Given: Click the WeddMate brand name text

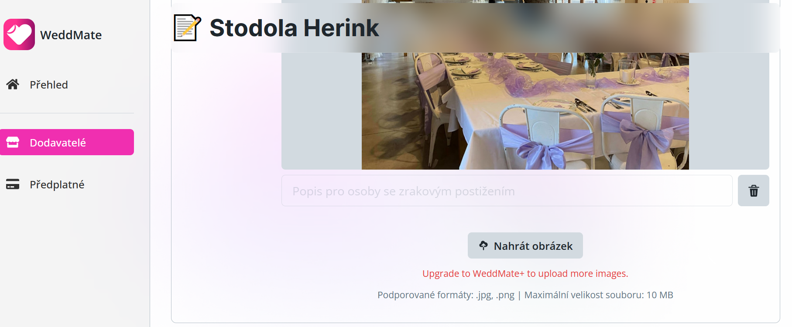Looking at the screenshot, I should 71,35.
